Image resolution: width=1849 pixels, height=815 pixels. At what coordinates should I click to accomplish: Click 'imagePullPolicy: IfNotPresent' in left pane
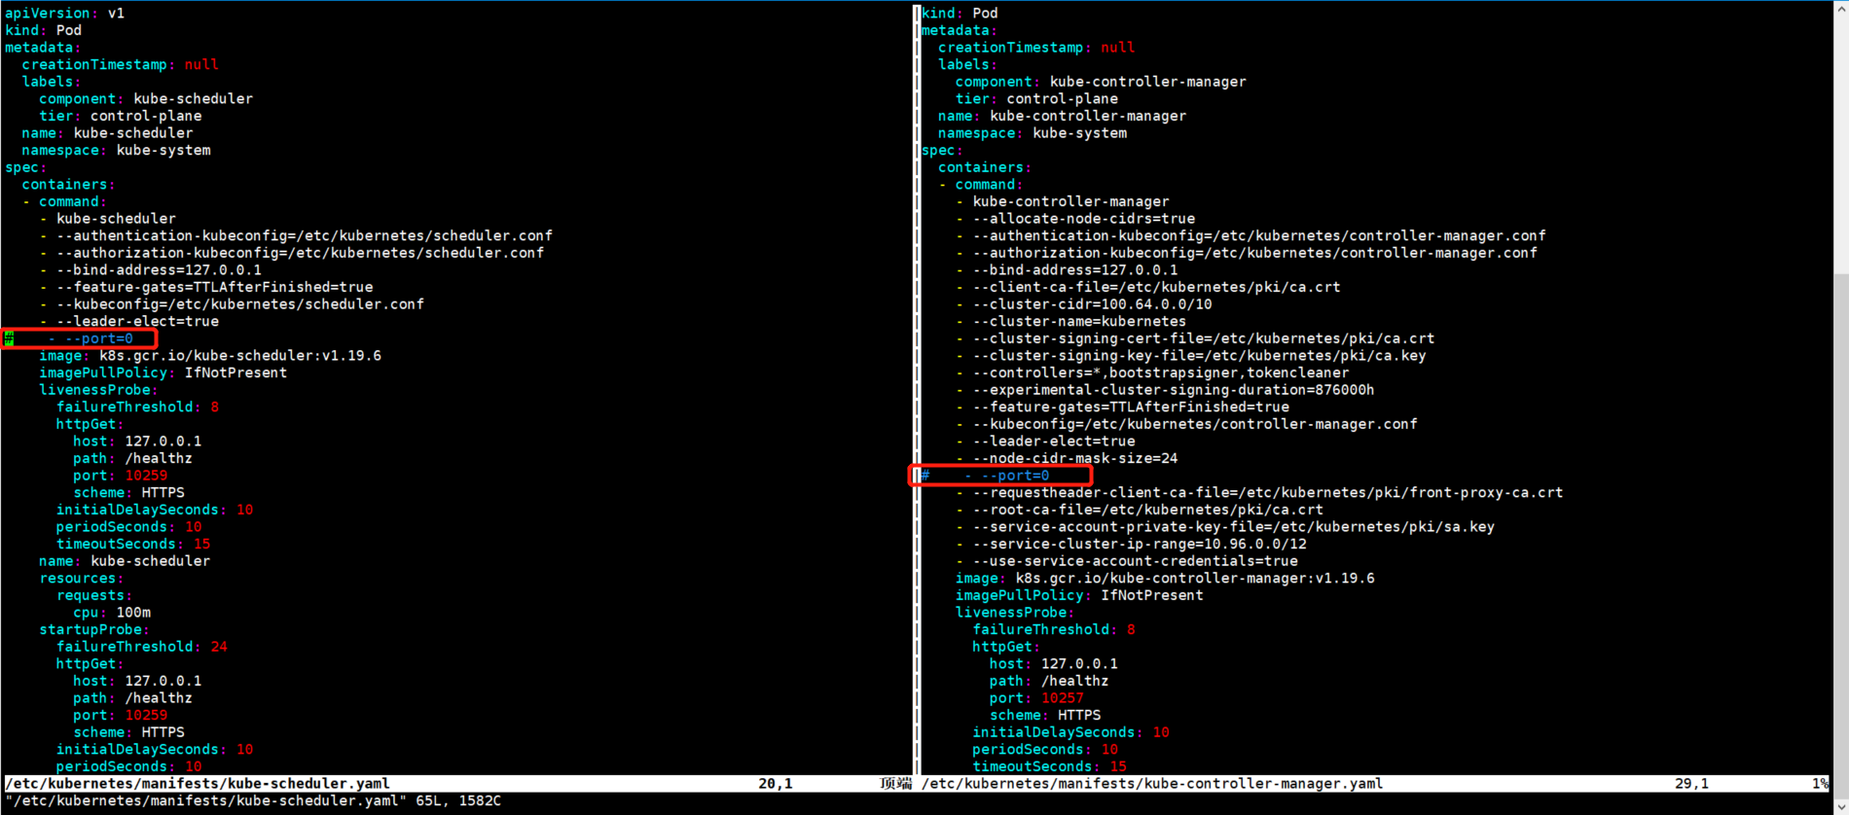pyautogui.click(x=163, y=372)
